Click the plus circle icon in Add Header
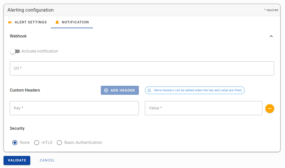 tap(106, 90)
